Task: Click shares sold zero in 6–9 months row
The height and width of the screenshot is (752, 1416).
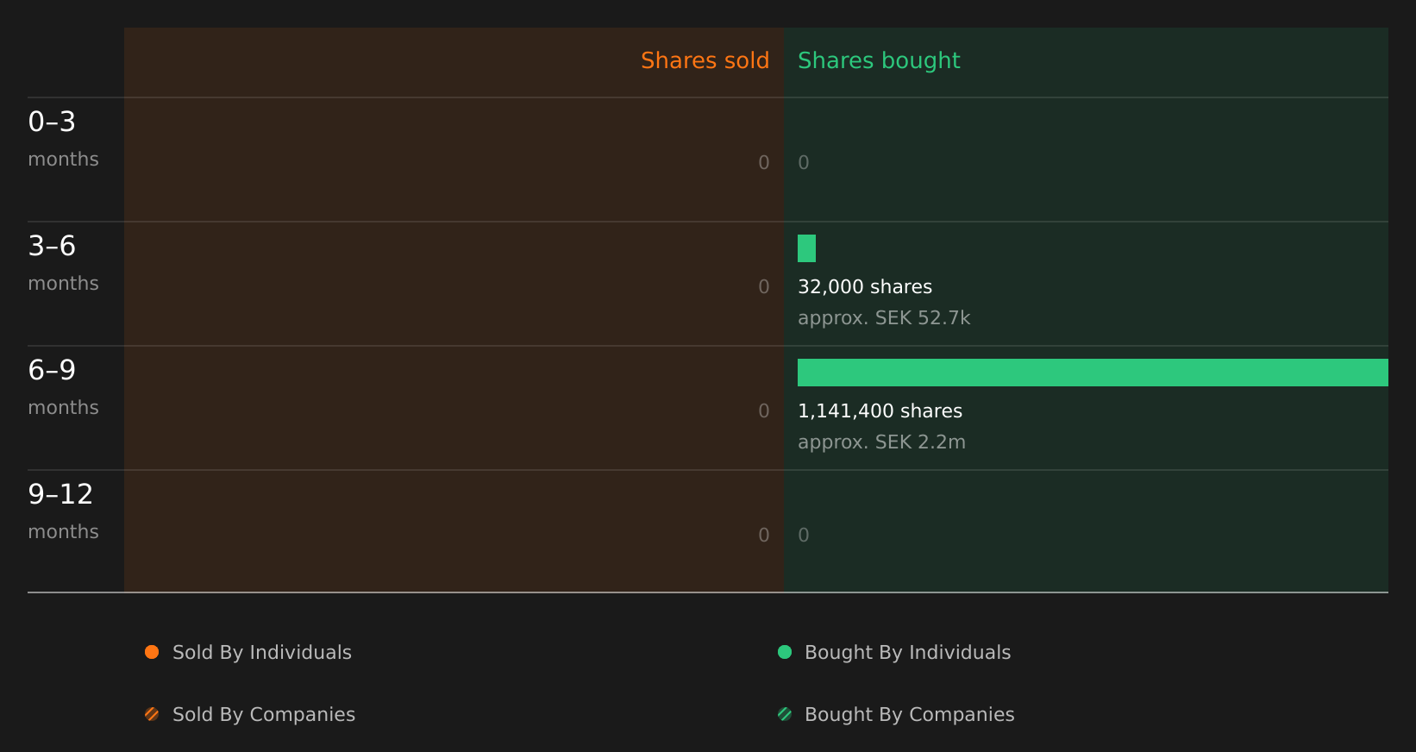Action: [764, 411]
